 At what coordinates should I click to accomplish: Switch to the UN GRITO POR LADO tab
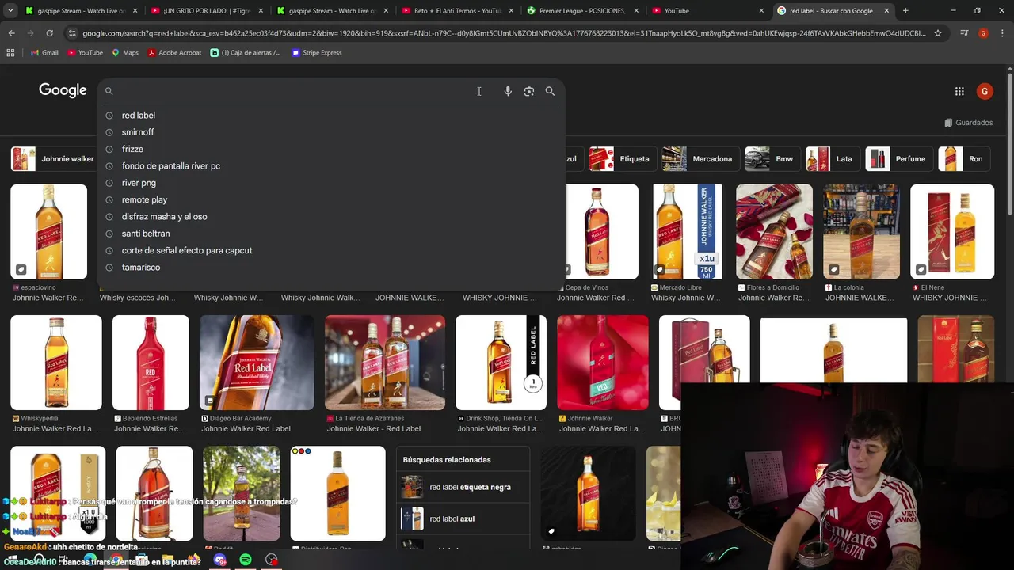(x=205, y=11)
